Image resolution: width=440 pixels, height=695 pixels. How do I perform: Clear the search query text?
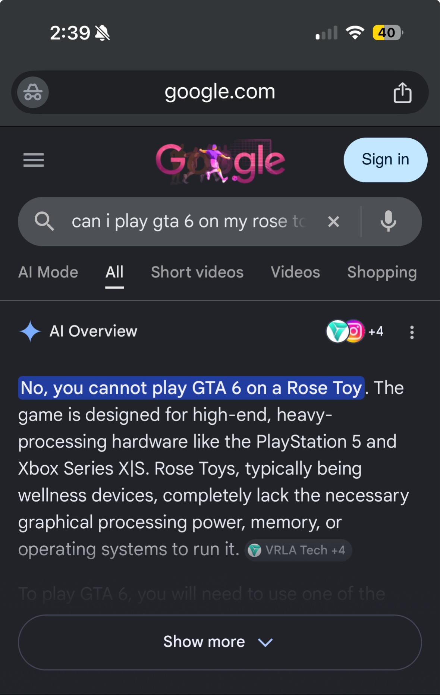coord(333,221)
